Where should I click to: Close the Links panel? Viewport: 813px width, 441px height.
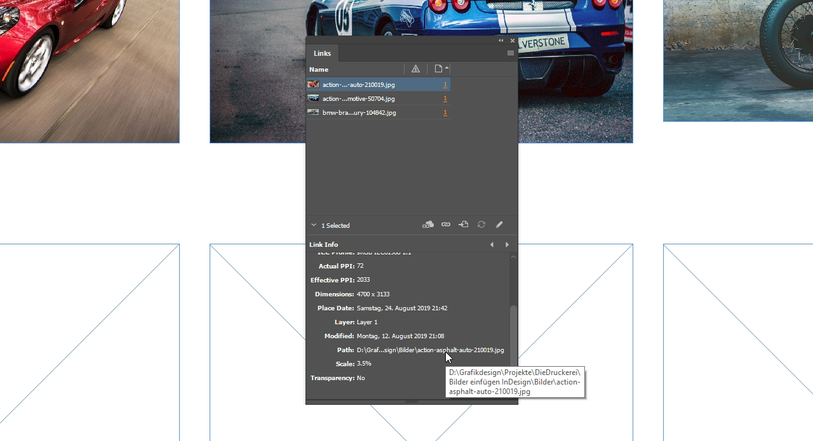(x=513, y=41)
